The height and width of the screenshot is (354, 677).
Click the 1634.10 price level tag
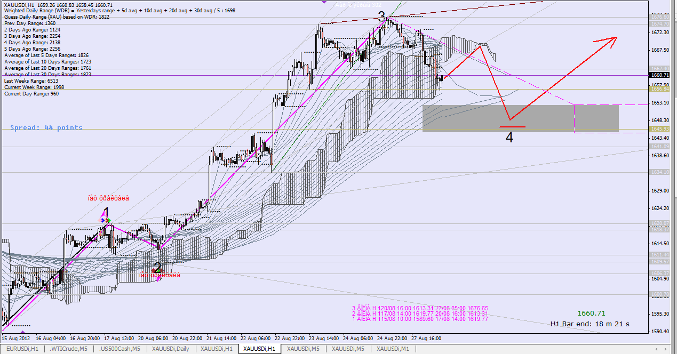click(660, 172)
